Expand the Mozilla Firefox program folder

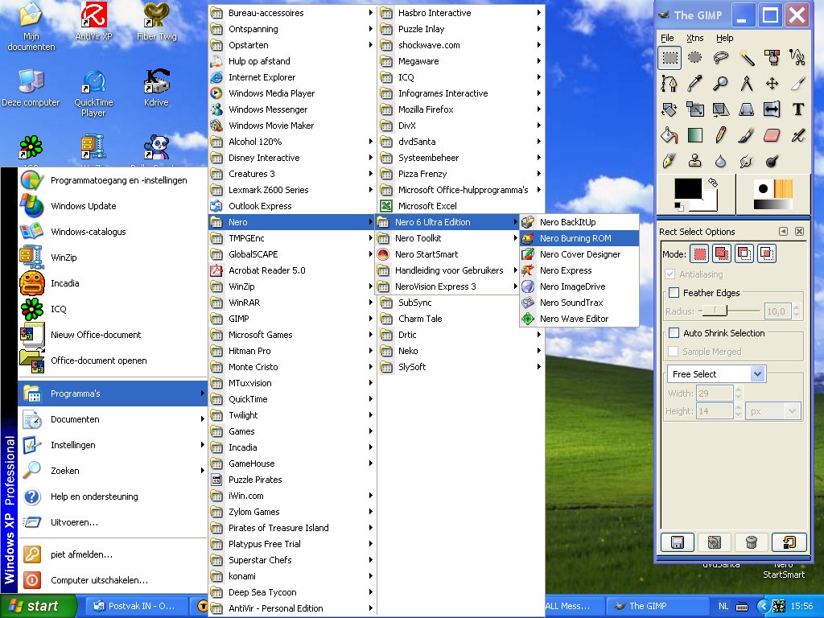[460, 109]
